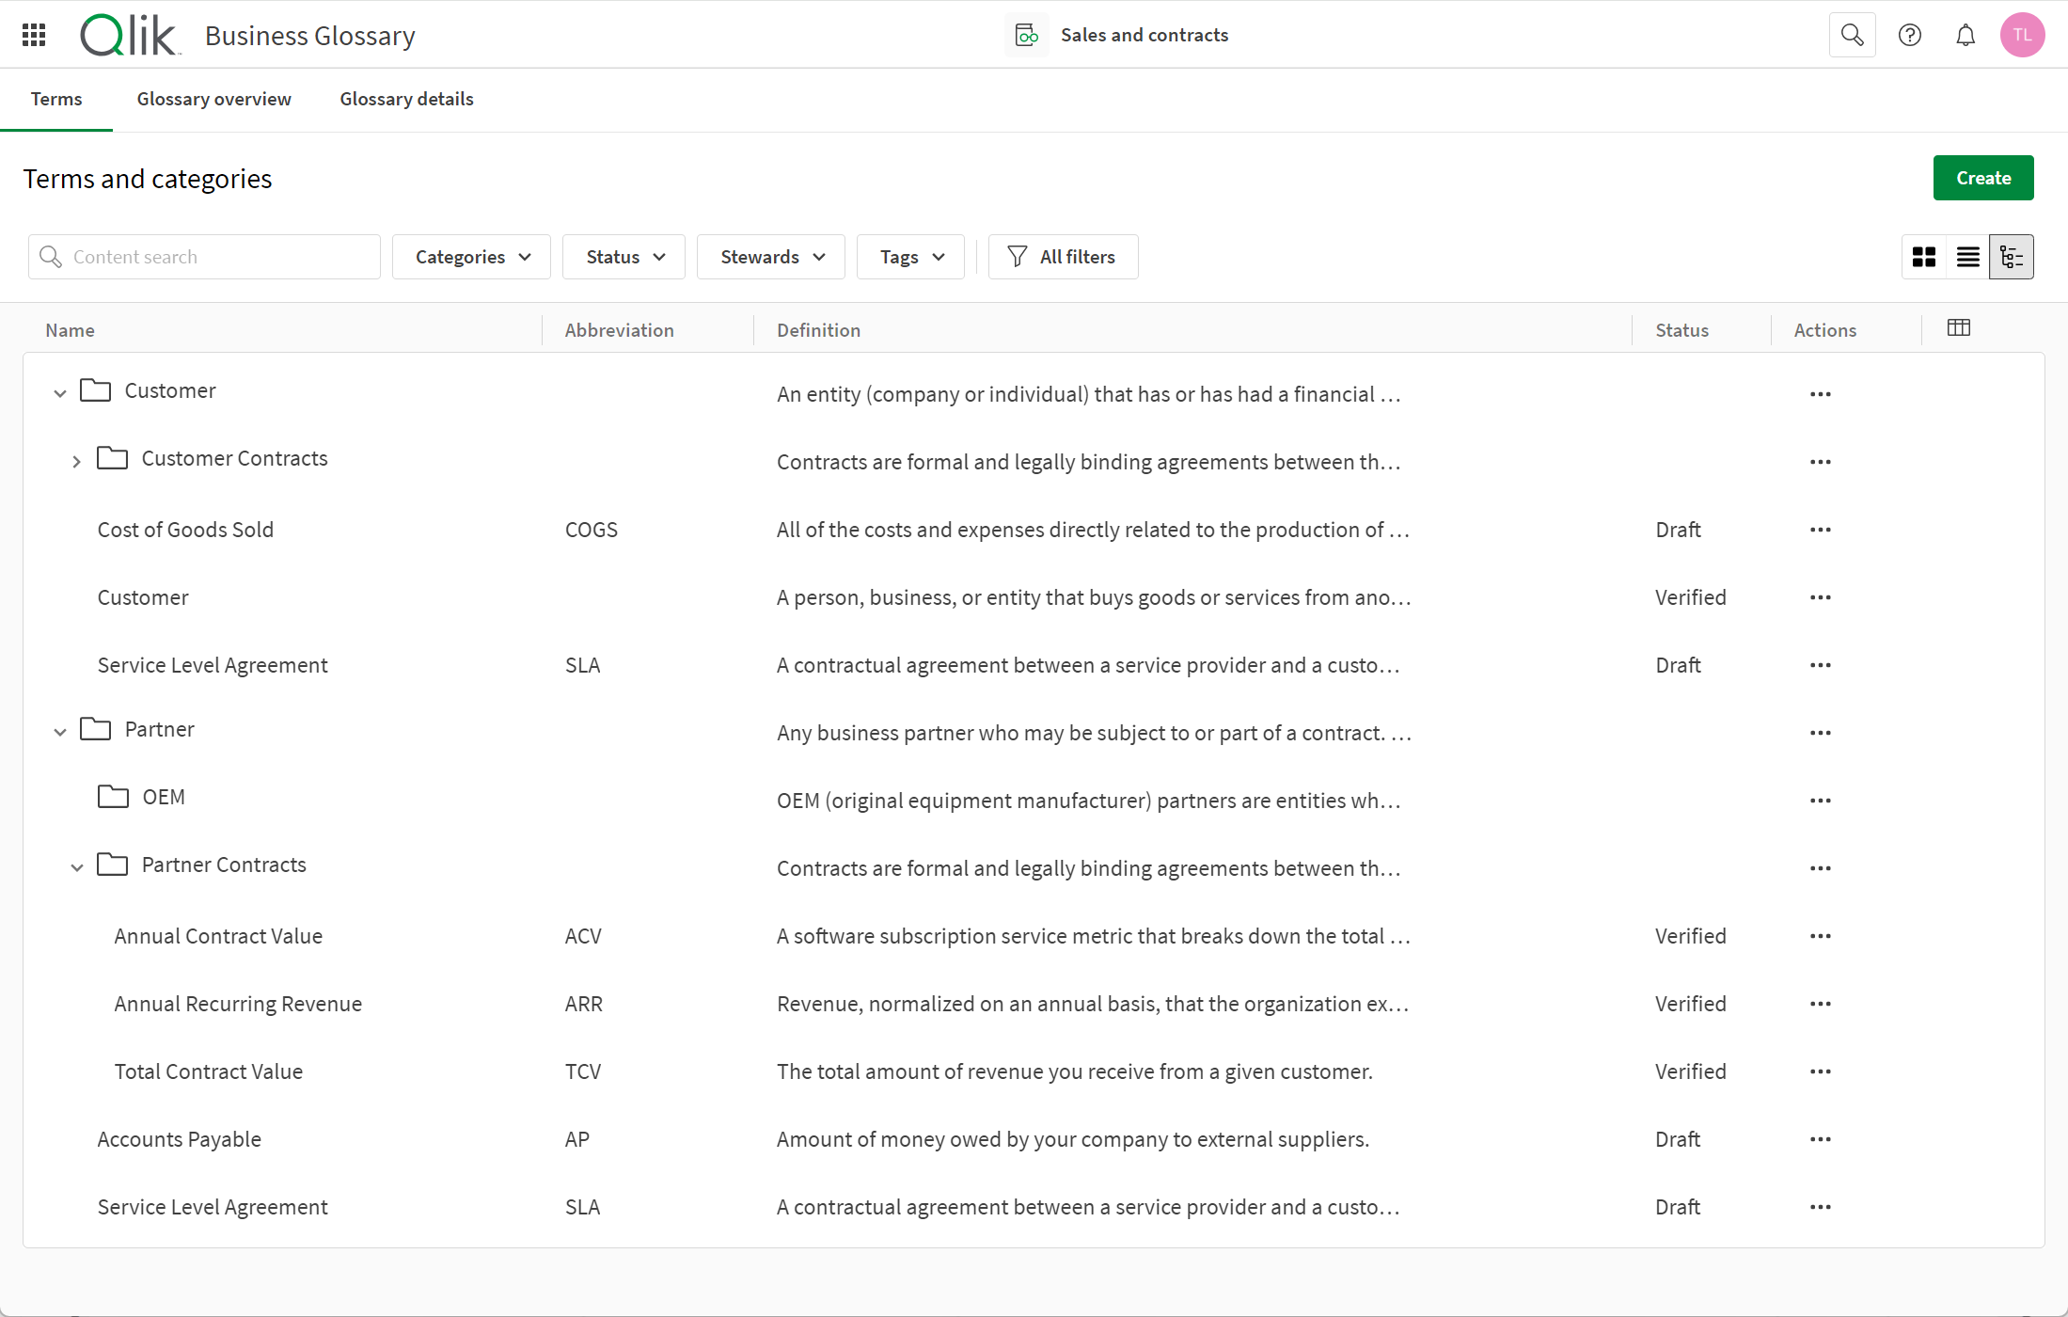Viewport: 2068px width, 1317px height.
Task: Expand the Customer Contracts category
Action: (77, 459)
